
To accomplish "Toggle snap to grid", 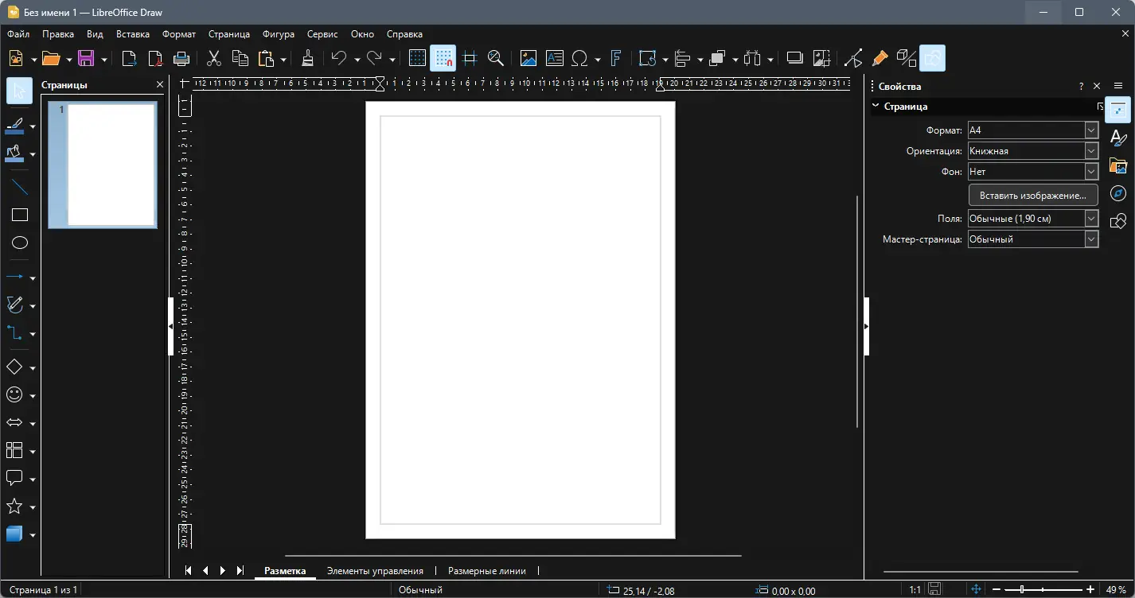I will click(443, 58).
